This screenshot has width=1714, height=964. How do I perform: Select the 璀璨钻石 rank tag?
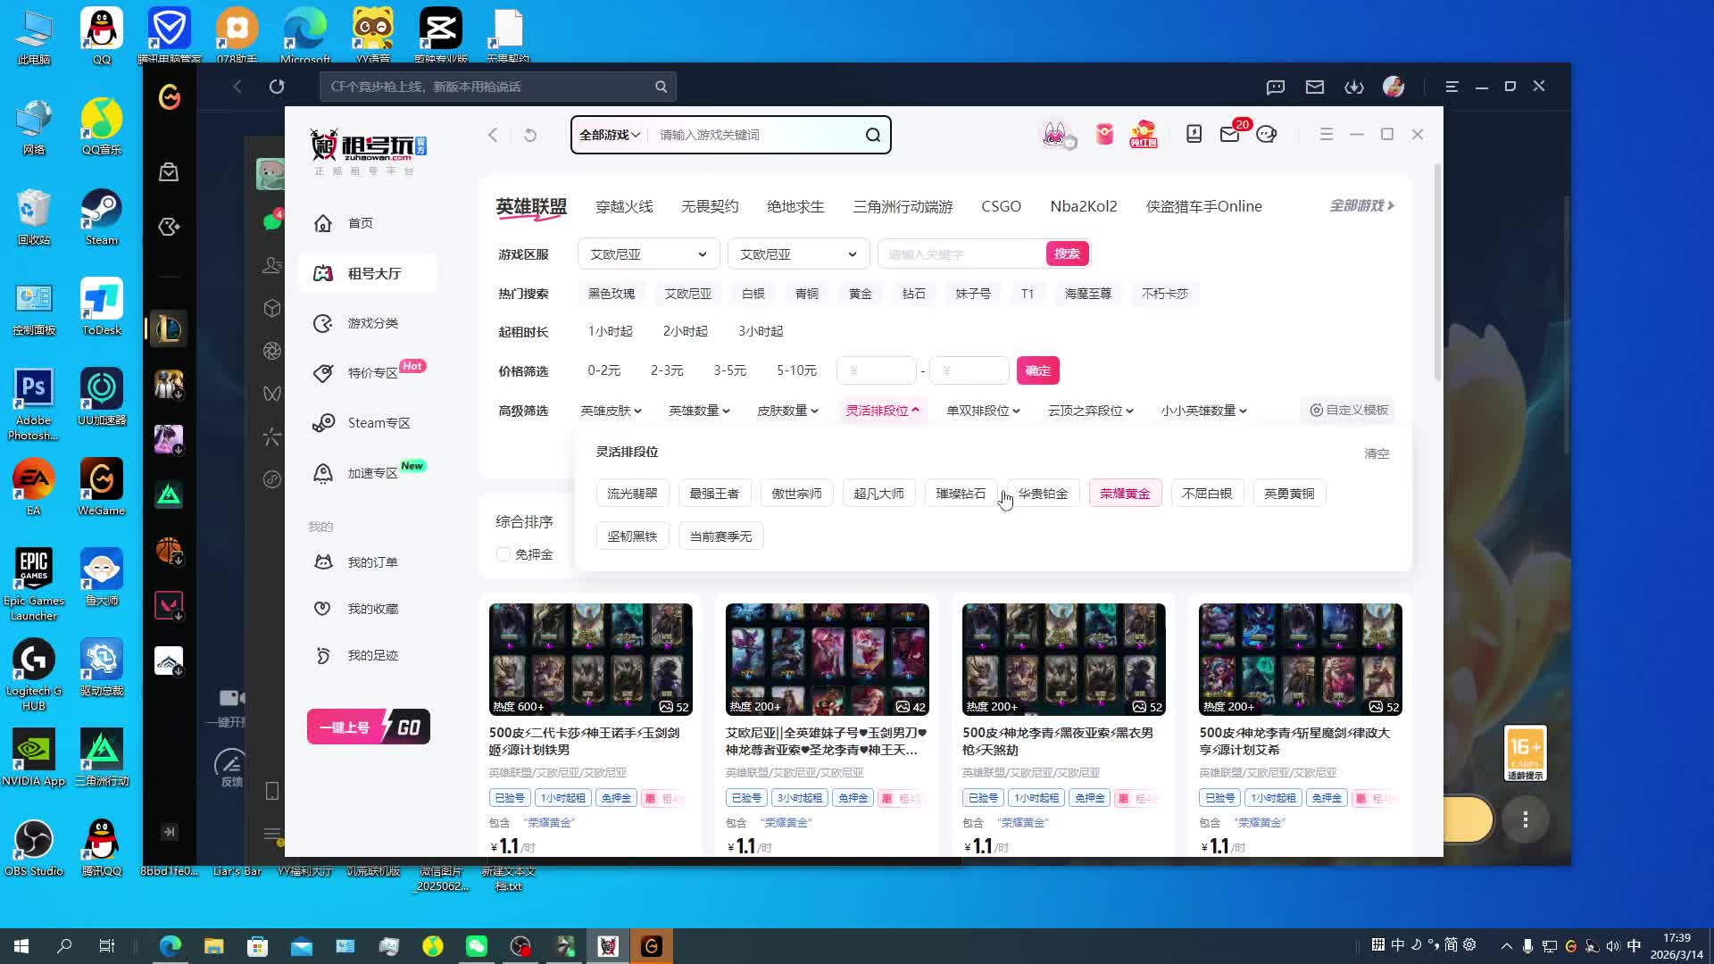pyautogui.click(x=961, y=494)
